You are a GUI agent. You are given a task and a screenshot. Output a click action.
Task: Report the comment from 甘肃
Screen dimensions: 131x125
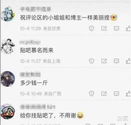(x=91, y=28)
